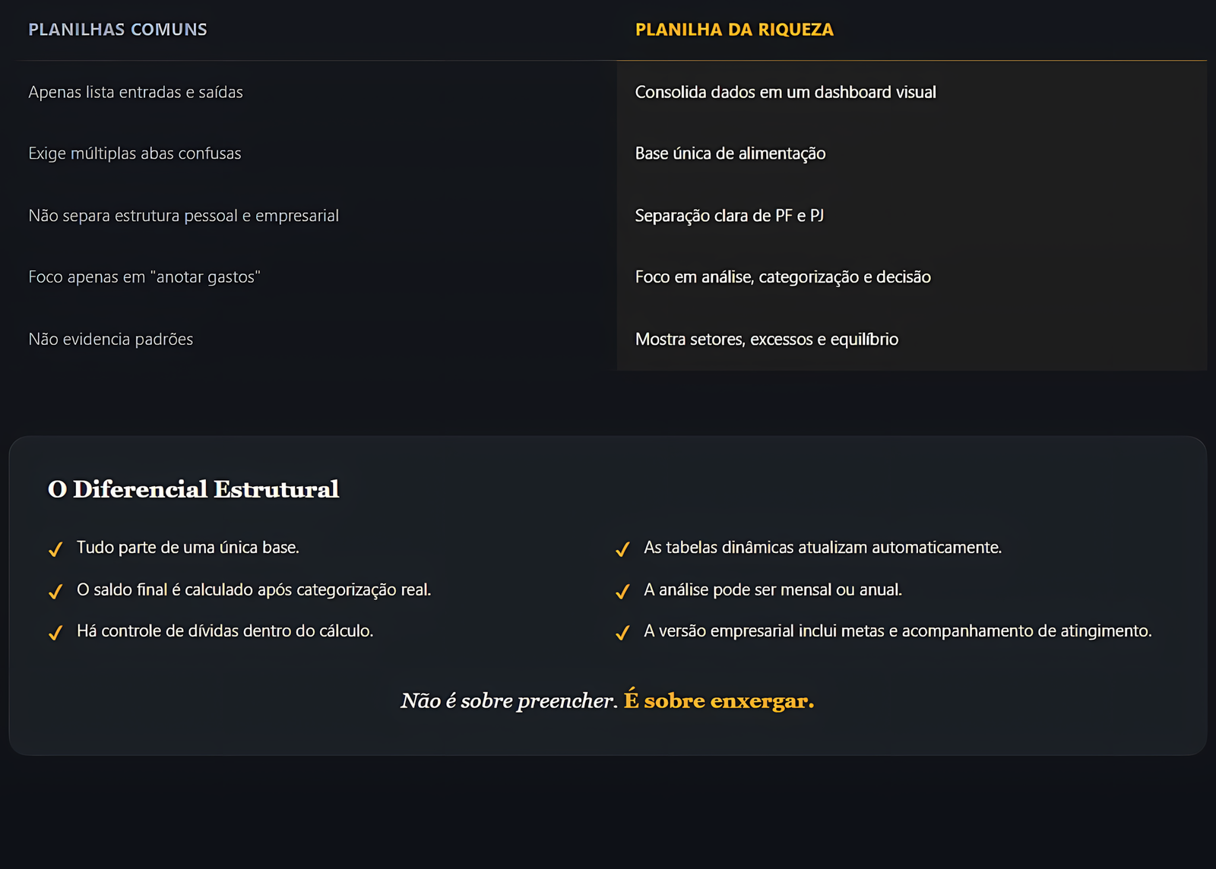Select the "PLANILHA DA RIQUEZA" column header
This screenshot has height=869, width=1216.
734,30
